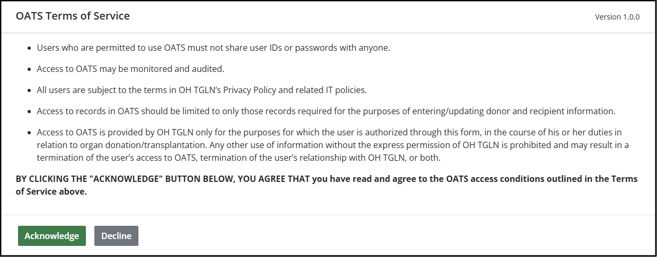657x257 pixels.
Task: Click the line starting Access to OATS is provided
Action: (329, 132)
